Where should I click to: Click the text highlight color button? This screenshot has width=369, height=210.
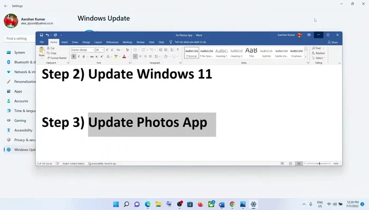tap(116, 57)
